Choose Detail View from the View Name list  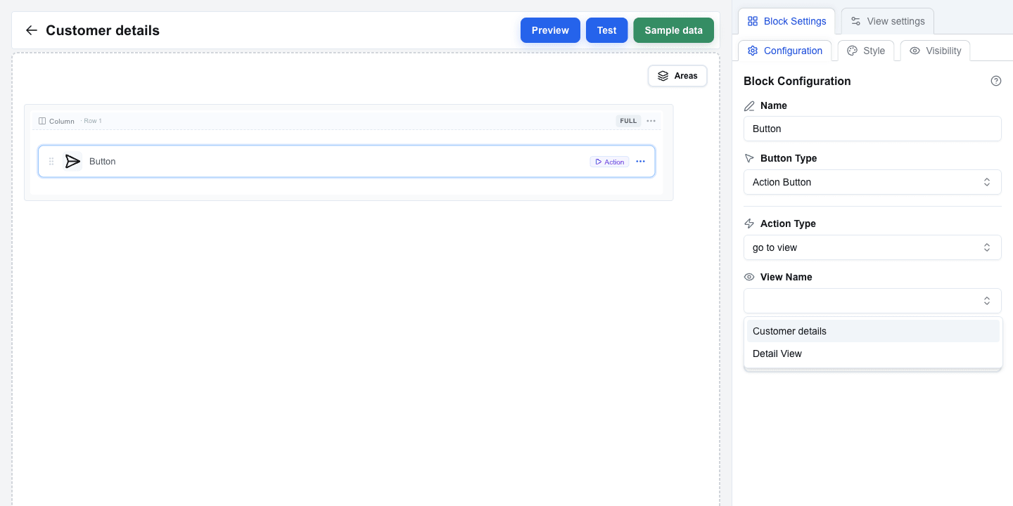pyautogui.click(x=873, y=353)
